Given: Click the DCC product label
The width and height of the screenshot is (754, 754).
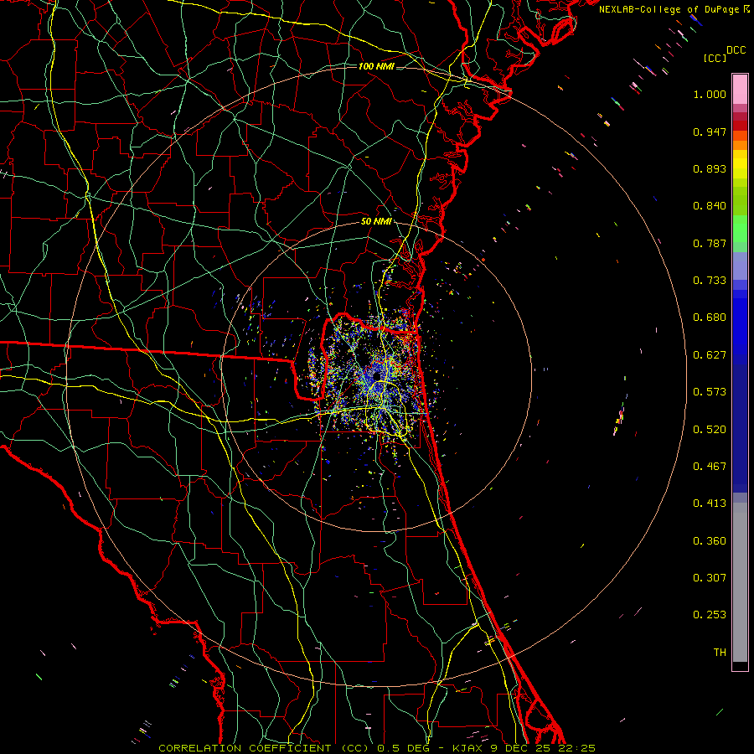Looking at the screenshot, I should (736, 50).
